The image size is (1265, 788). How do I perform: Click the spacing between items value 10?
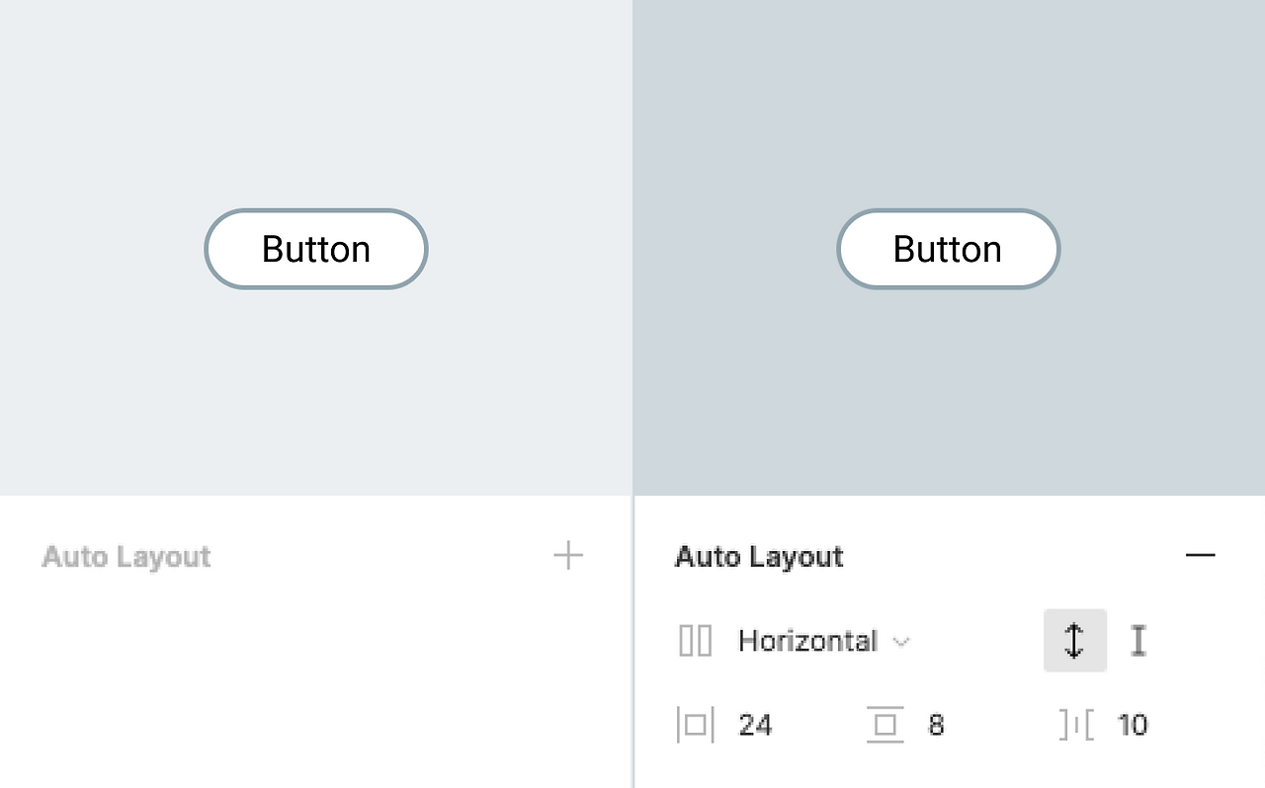coord(1132,725)
